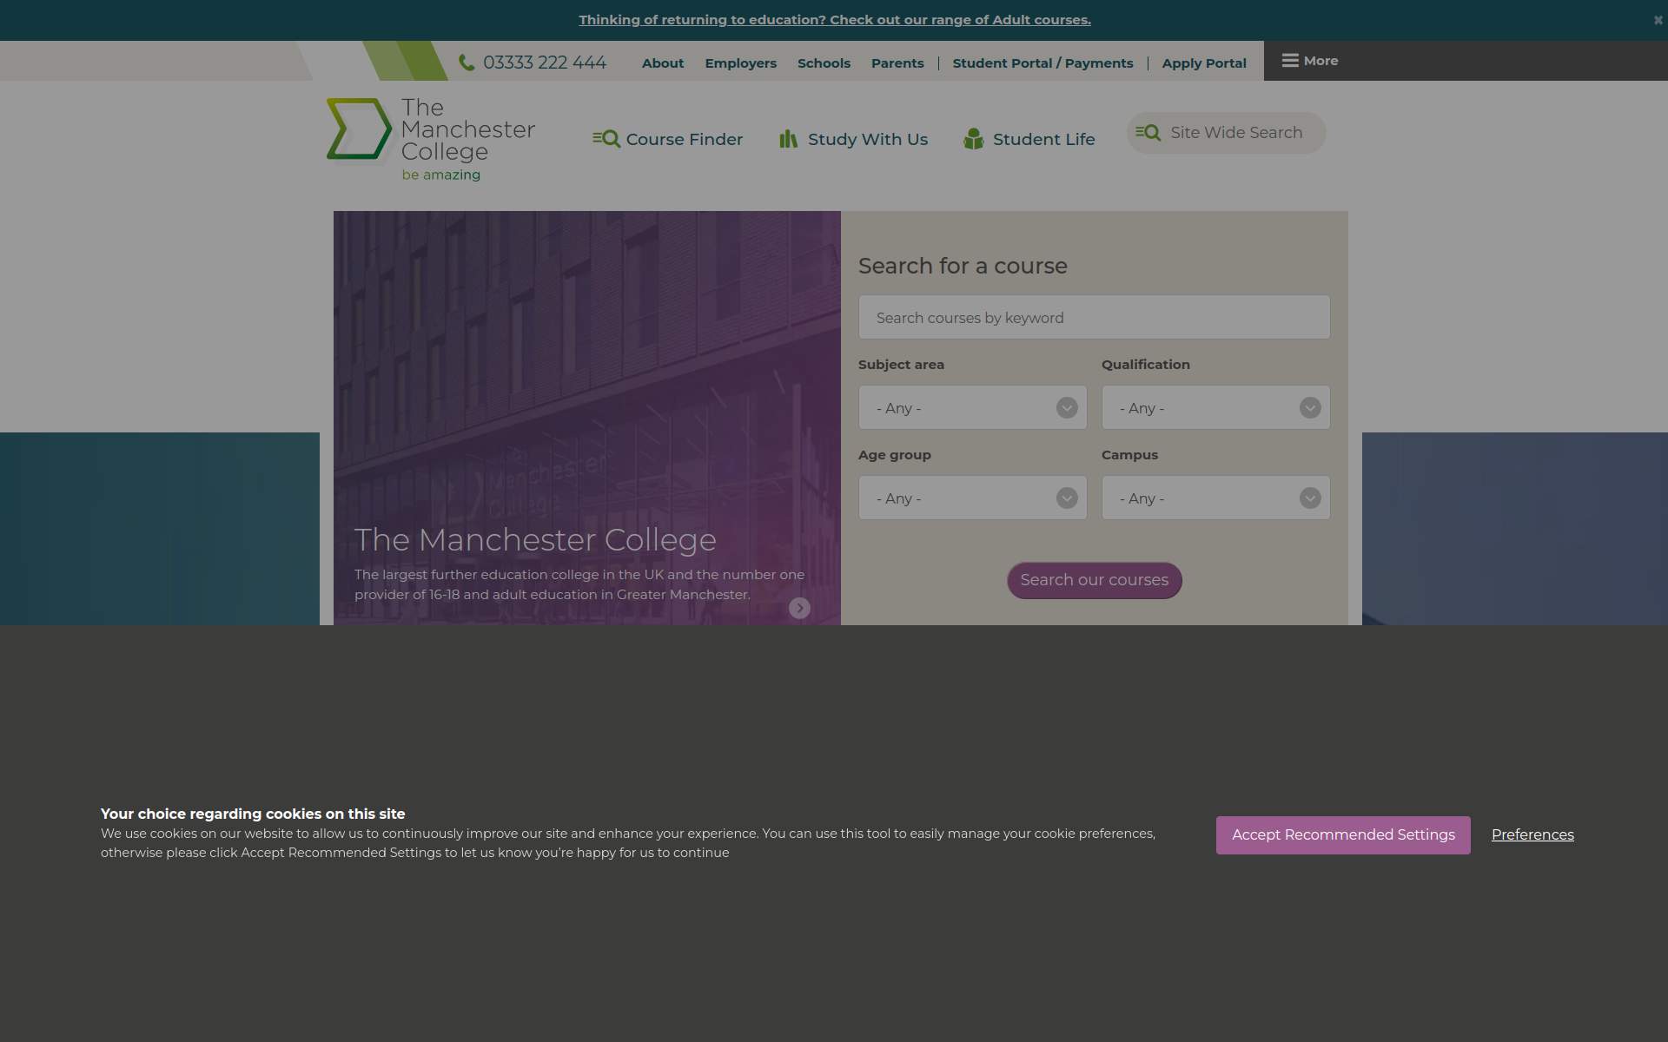1668x1042 pixels.
Task: Open cookie Preferences link
Action: (1532, 834)
